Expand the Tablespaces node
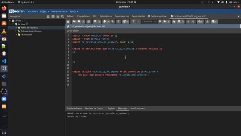This screenshot has height=136, width=241. point(16,34)
